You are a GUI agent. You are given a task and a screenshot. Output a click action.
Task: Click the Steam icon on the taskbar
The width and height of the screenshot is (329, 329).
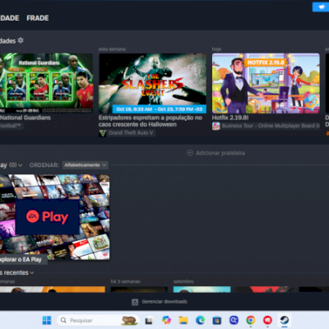coord(285,320)
